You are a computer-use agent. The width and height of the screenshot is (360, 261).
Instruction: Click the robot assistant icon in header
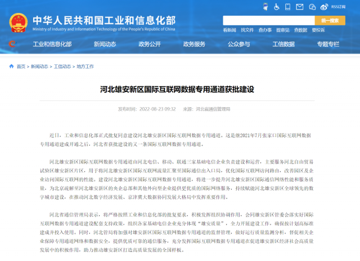point(265,8)
